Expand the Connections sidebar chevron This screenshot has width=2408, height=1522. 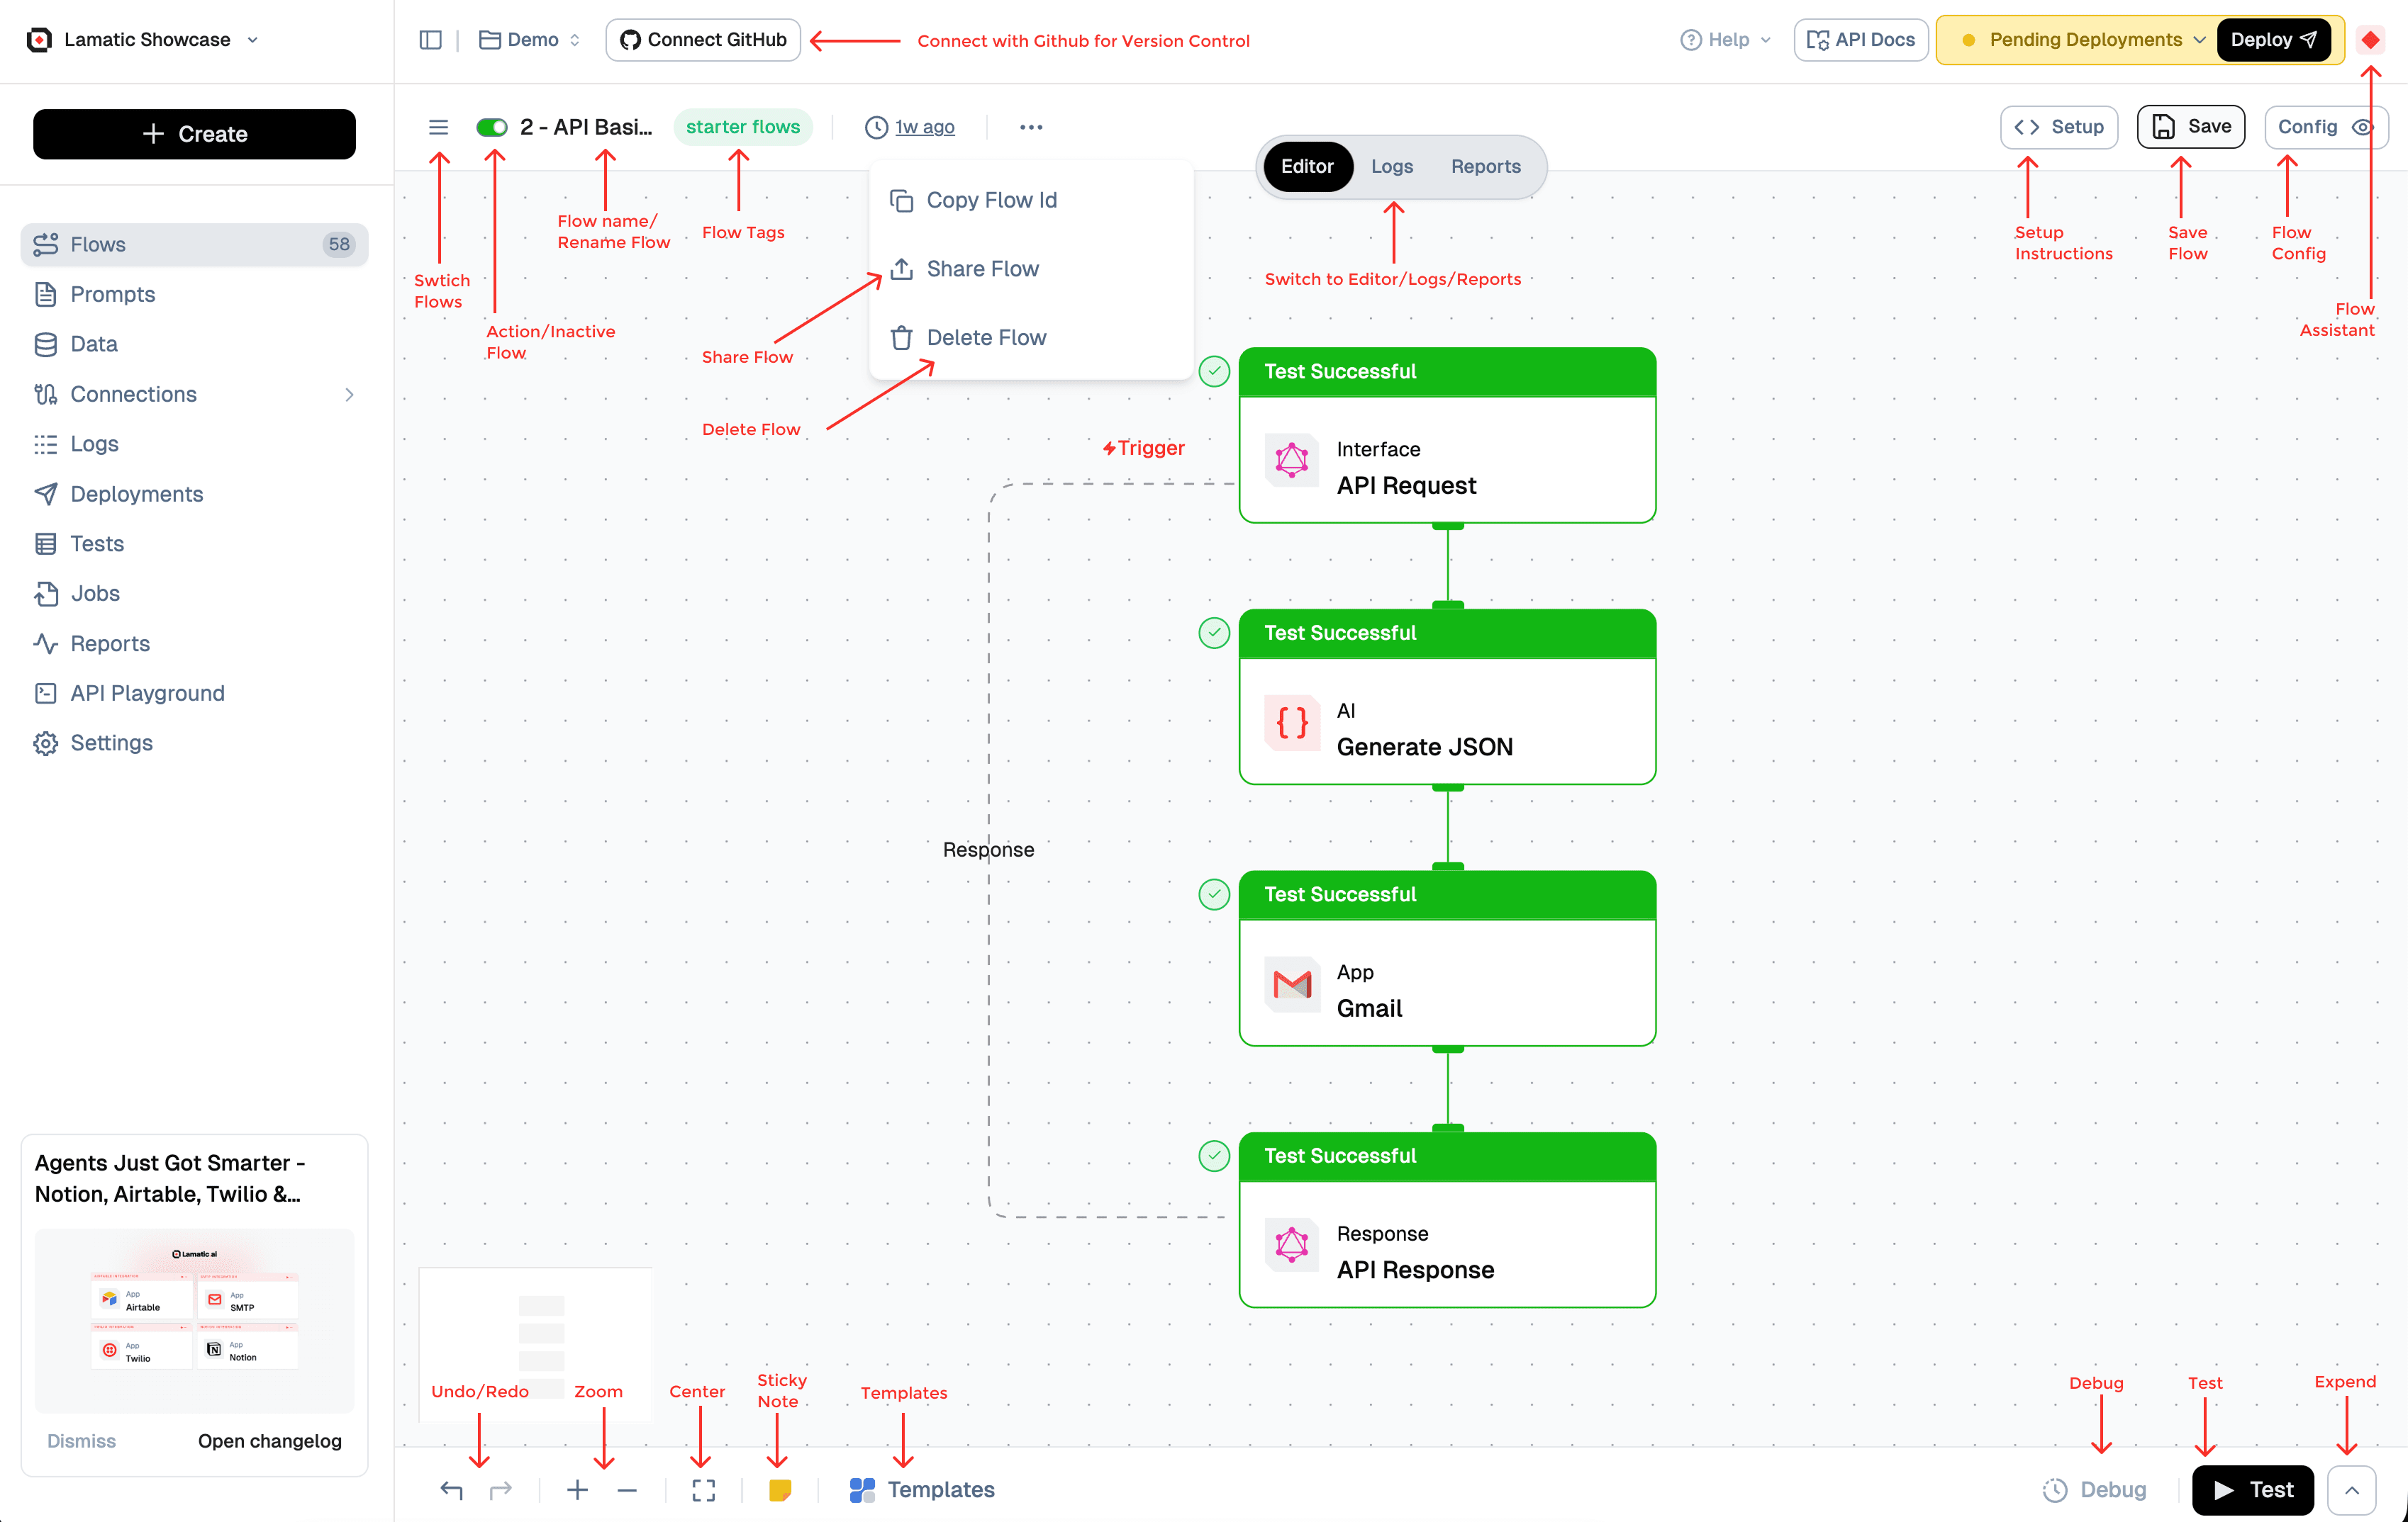[349, 395]
